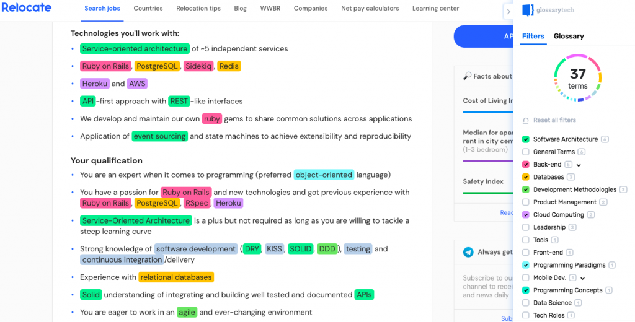Enable the General Terms filter
The width and height of the screenshot is (635, 322).
(526, 152)
